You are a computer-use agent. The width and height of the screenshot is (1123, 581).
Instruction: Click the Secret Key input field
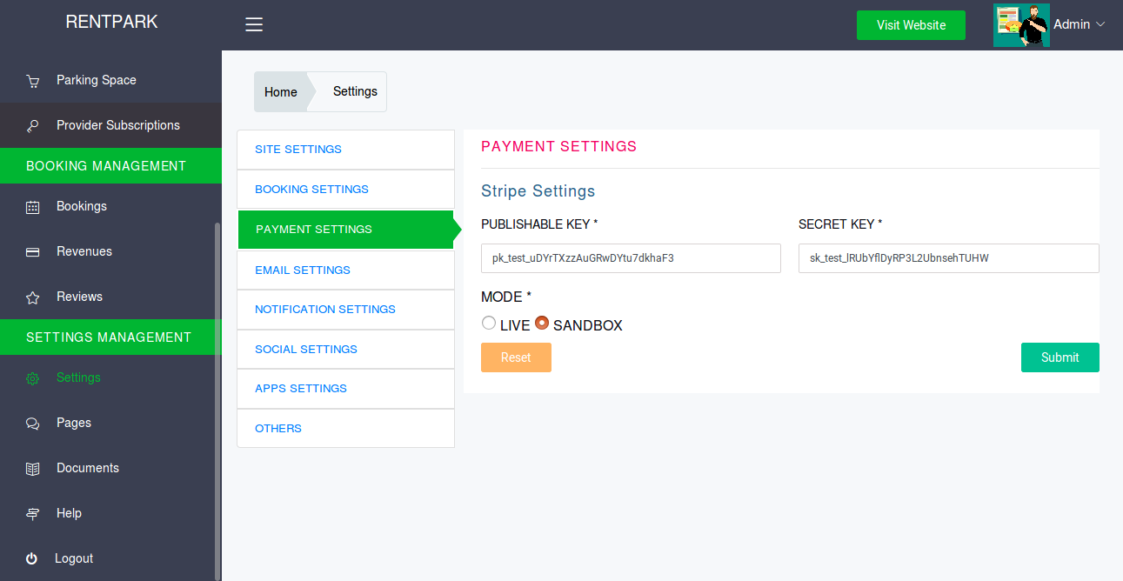948,258
